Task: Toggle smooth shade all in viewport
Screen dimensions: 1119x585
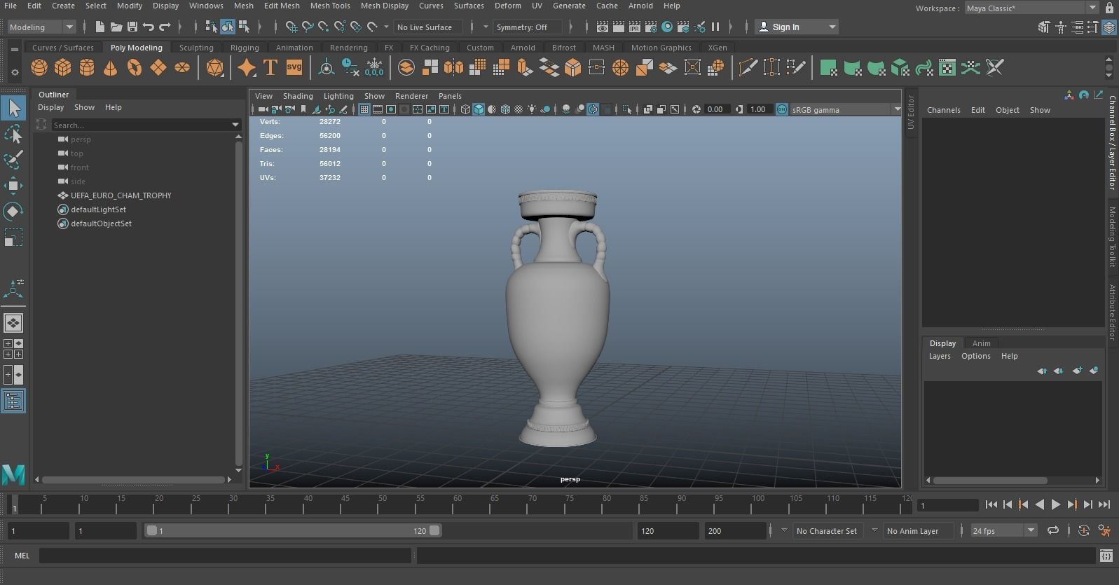Action: [479, 109]
